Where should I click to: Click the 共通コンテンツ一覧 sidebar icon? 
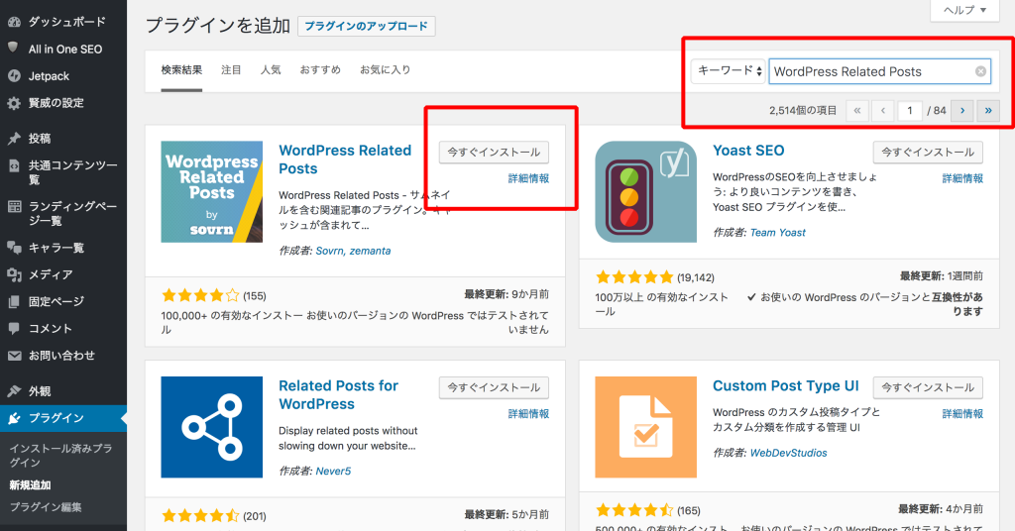click(14, 166)
